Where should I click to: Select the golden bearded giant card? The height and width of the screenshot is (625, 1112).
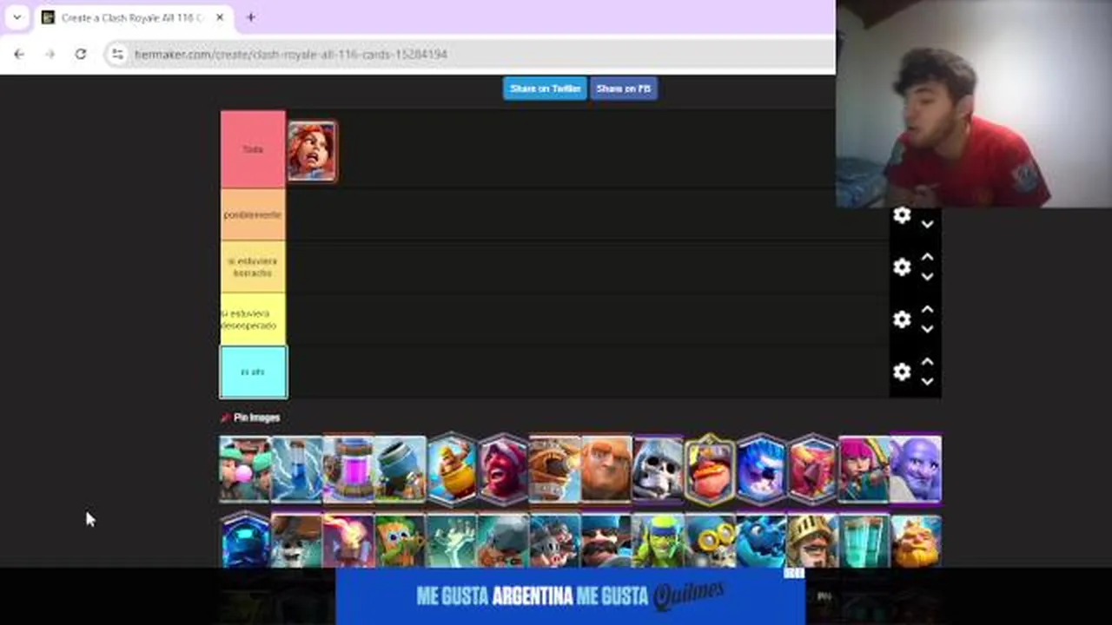[916, 541]
